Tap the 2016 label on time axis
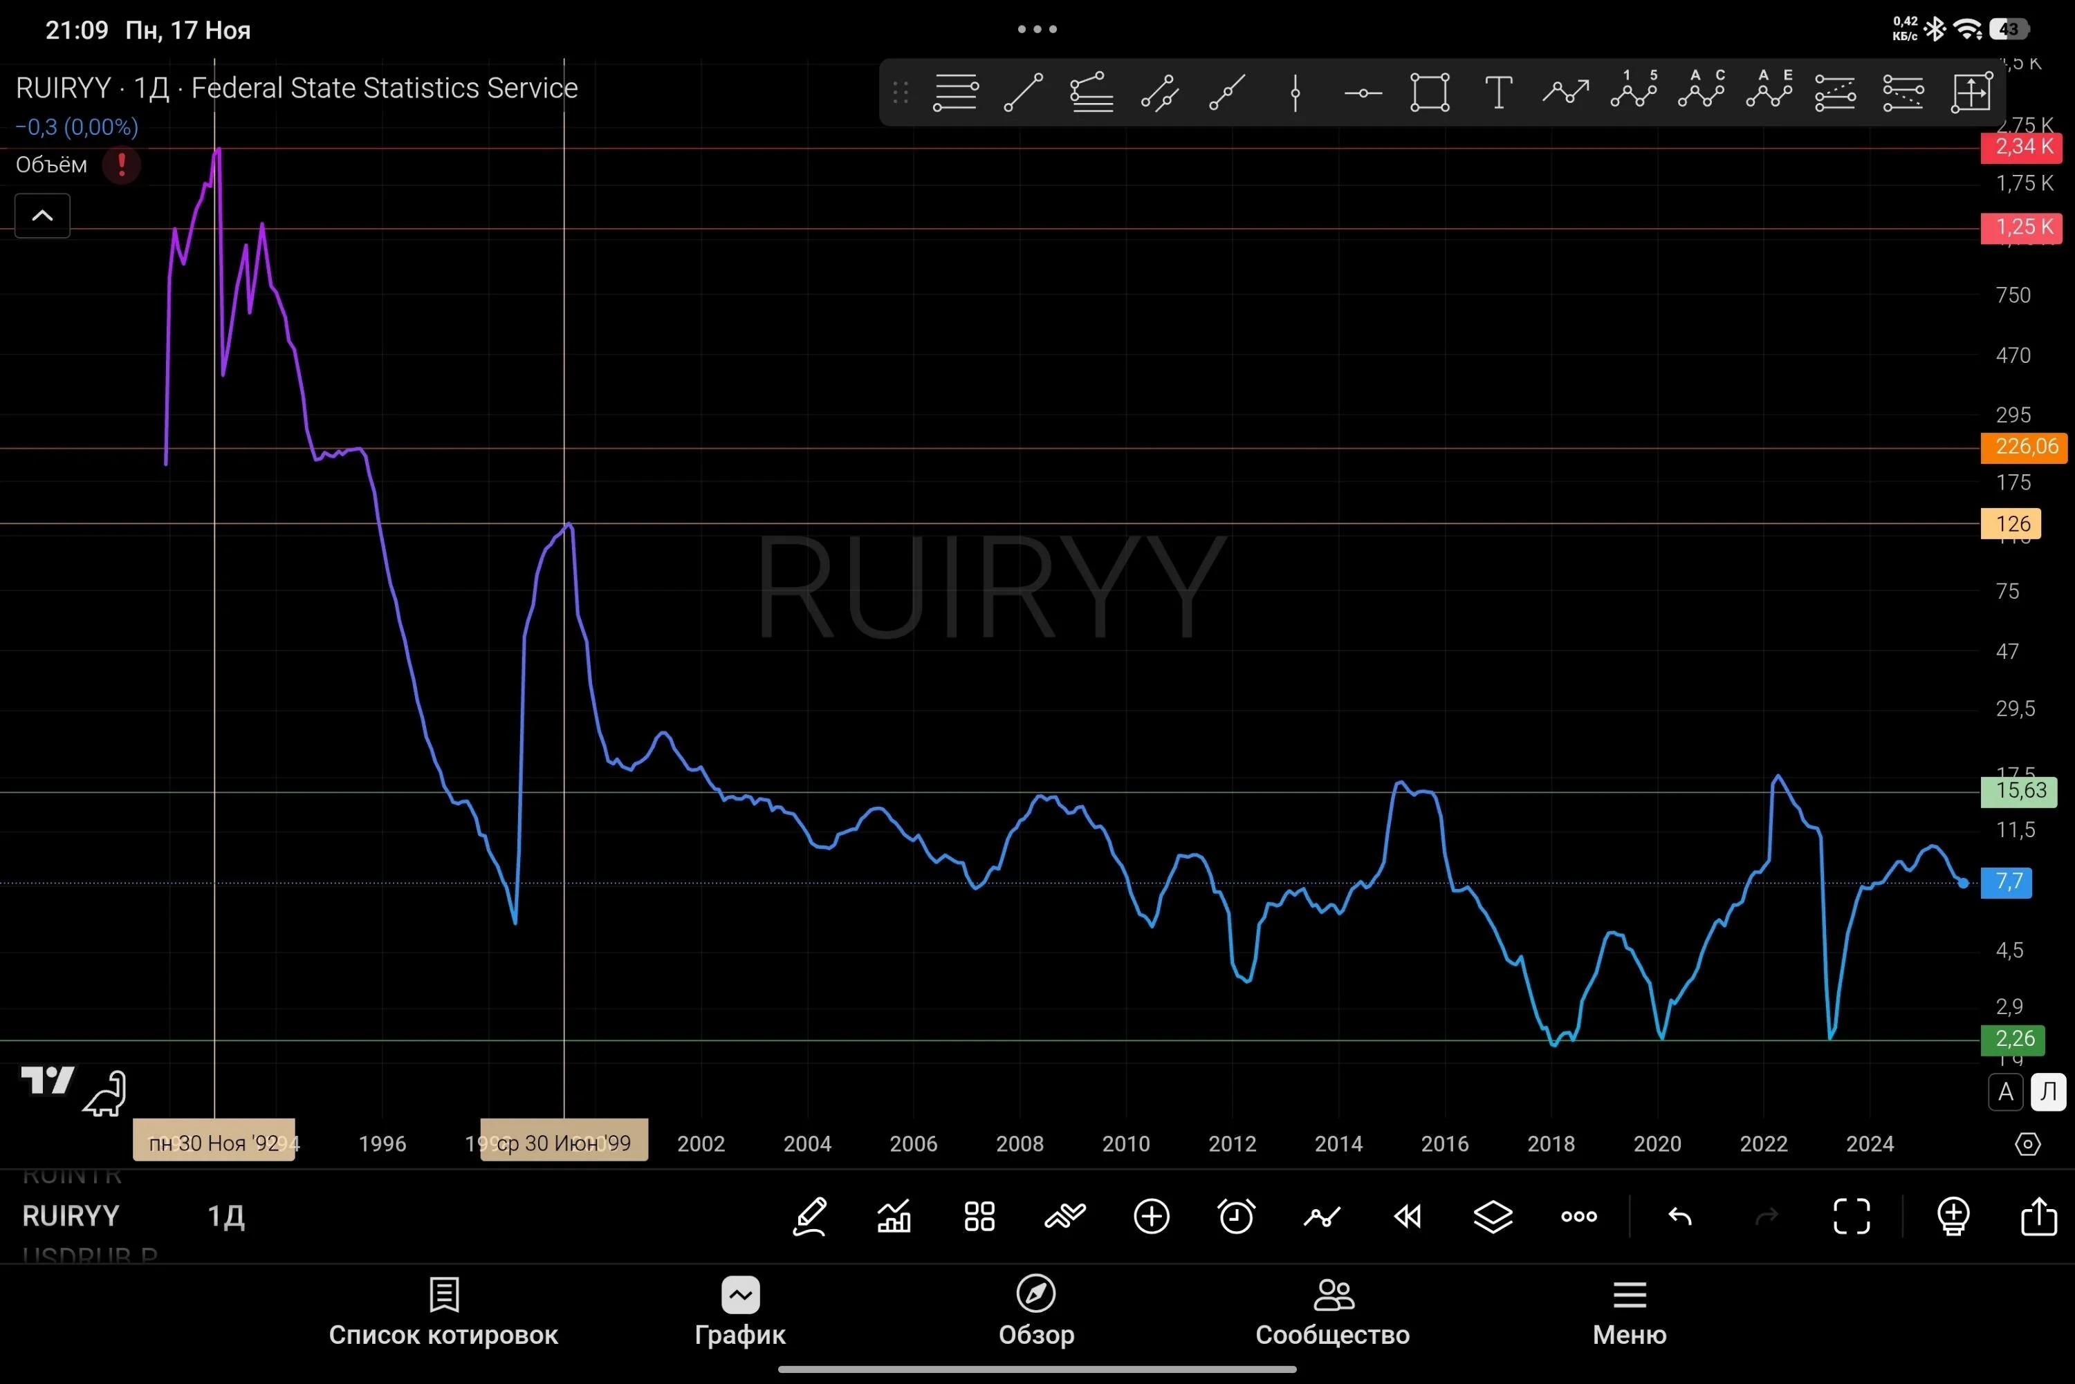 tap(1445, 1144)
